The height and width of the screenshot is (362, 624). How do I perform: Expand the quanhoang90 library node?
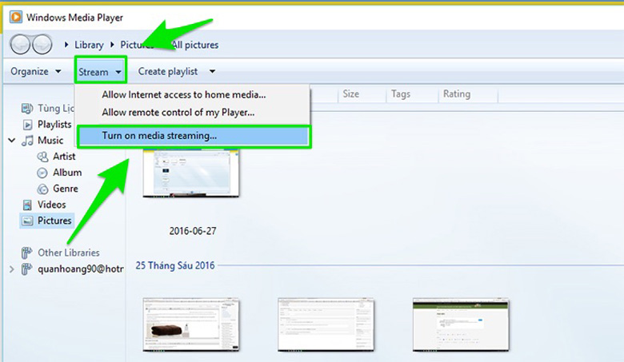coord(11,269)
